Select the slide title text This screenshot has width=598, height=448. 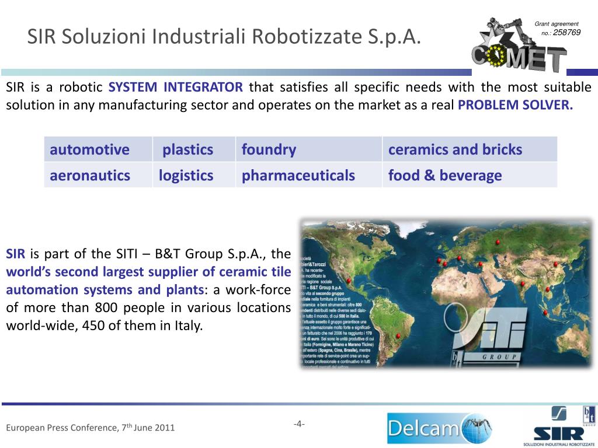pyautogui.click(x=224, y=37)
